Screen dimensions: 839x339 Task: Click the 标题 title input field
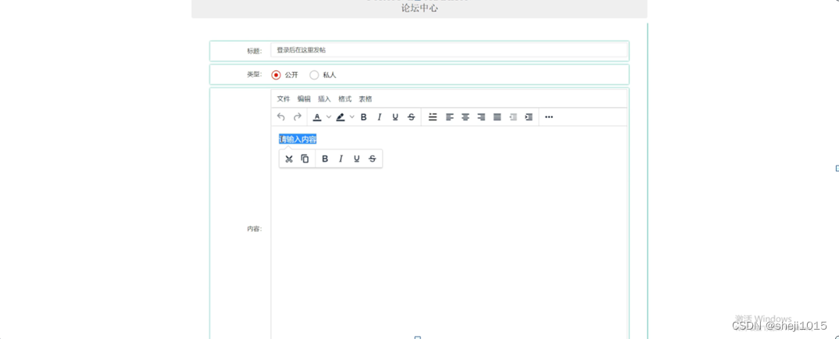(449, 50)
